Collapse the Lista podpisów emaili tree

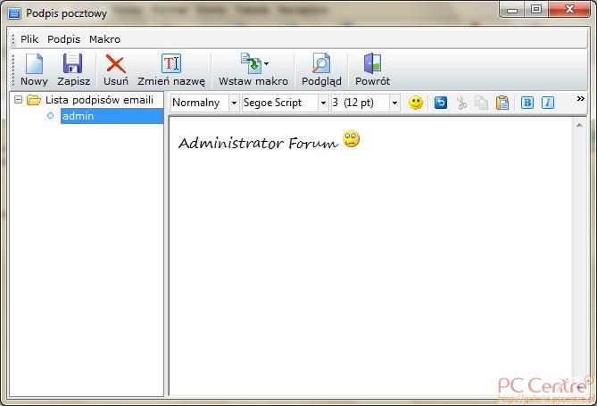[18, 100]
